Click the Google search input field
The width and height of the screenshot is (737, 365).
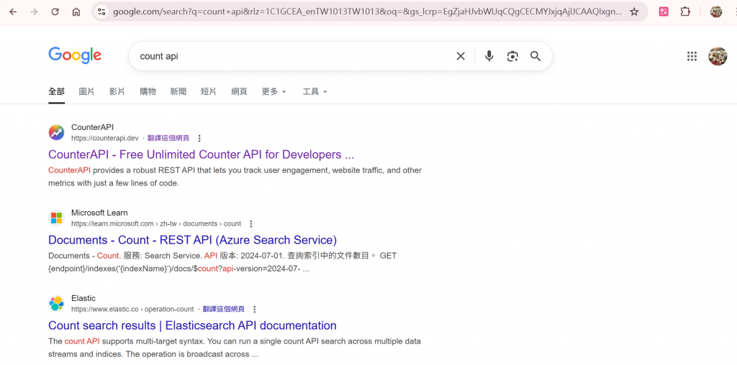point(291,56)
